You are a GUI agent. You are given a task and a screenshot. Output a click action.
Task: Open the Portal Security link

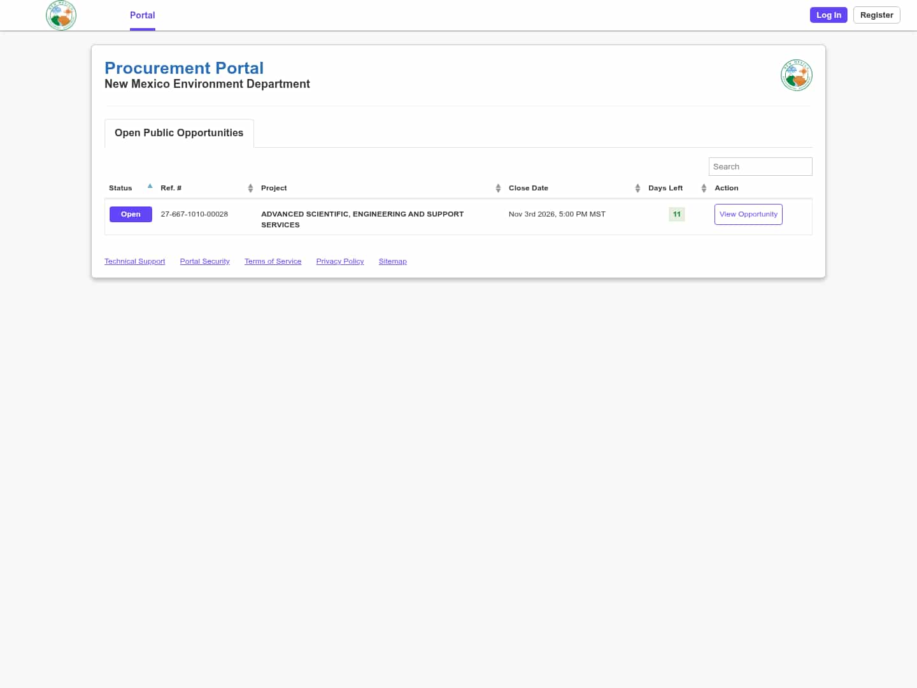pos(204,261)
